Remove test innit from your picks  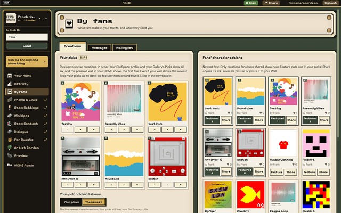tap(181, 130)
